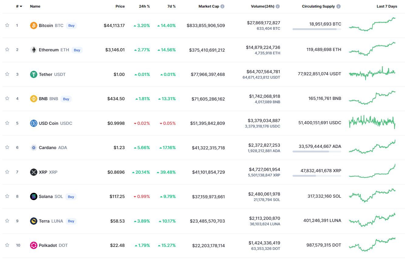Click Terra price $58.53
The width and height of the screenshot is (405, 259).
coord(118,221)
